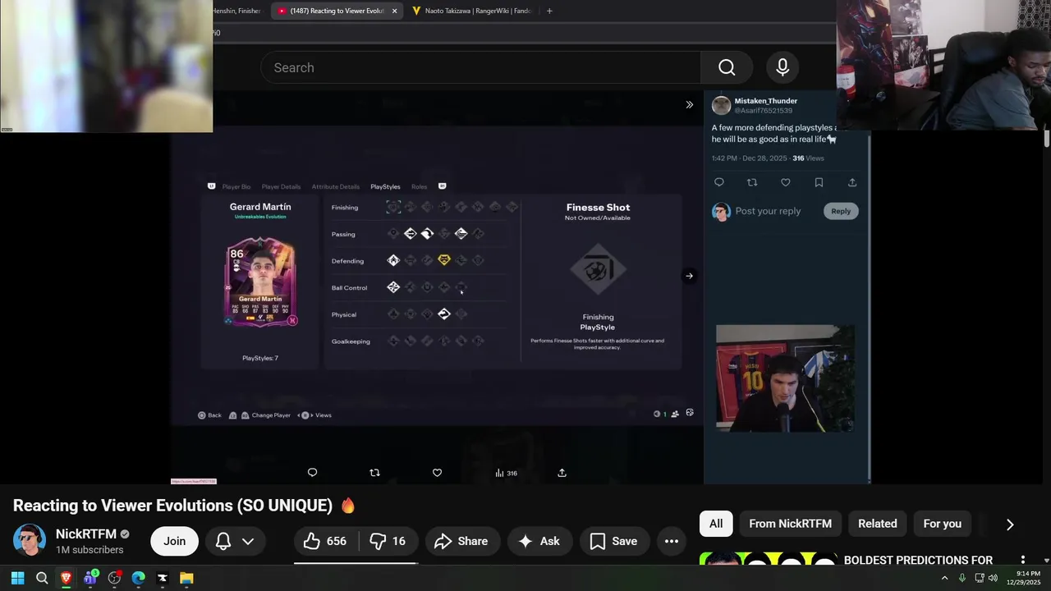Open File Explorer from the taskbar

tap(186, 578)
